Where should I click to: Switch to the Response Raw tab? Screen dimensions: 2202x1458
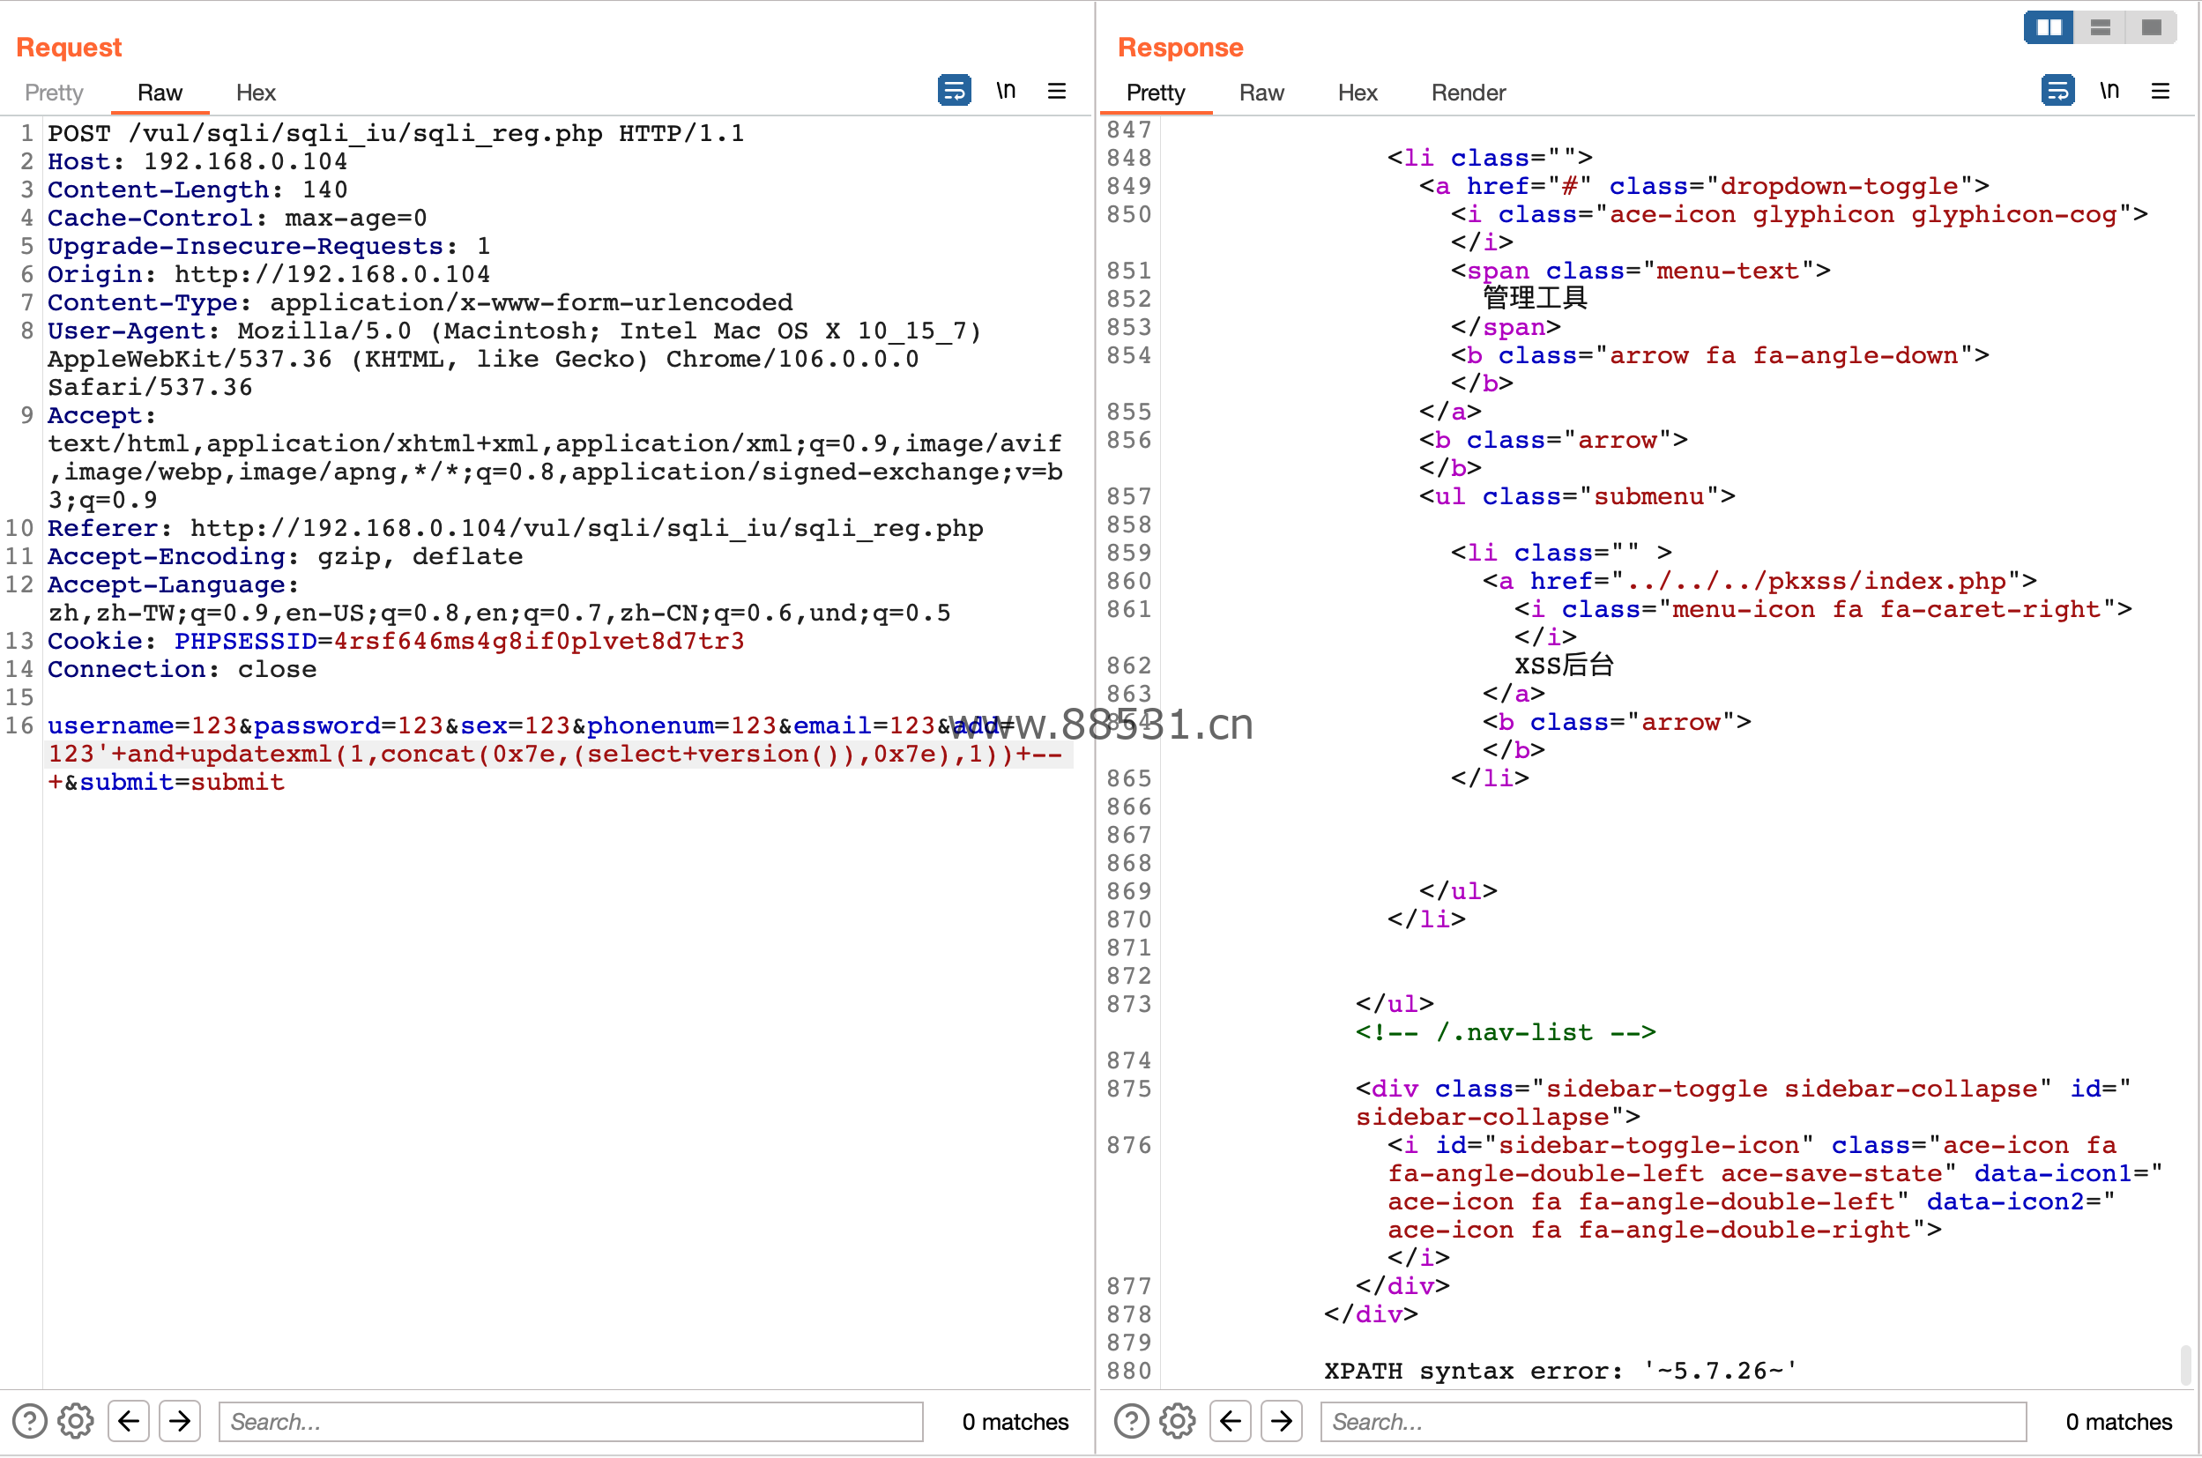pos(1261,93)
